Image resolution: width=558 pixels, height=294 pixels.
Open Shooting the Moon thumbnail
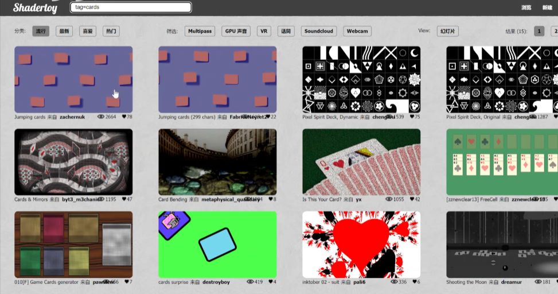(x=502, y=245)
